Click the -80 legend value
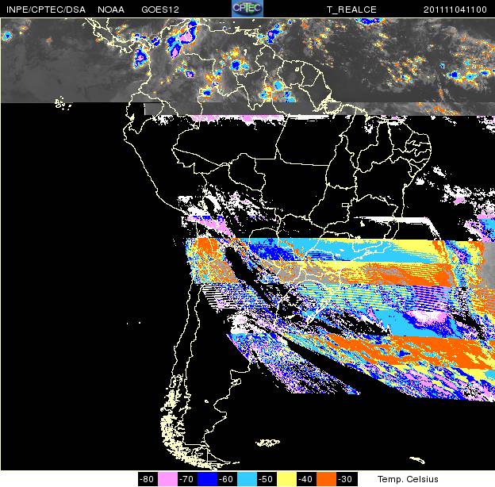Screen dimensions: 495x487 pyautogui.click(x=148, y=479)
